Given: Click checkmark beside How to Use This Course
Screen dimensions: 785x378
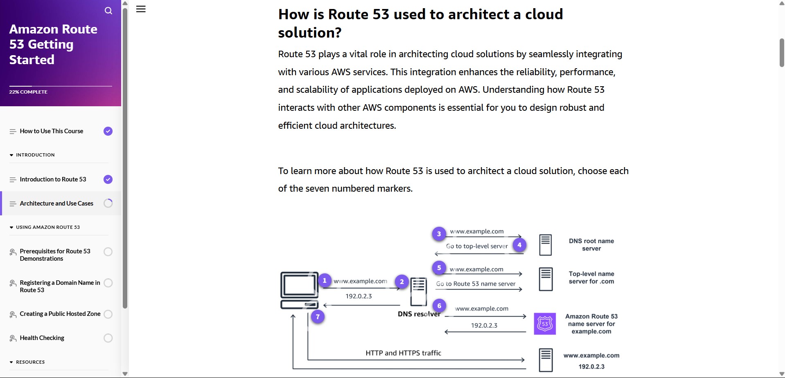Looking at the screenshot, I should (108, 131).
